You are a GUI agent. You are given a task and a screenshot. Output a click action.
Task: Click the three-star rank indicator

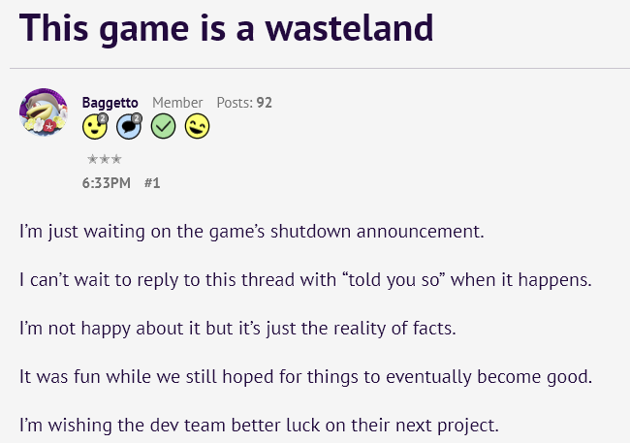point(103,159)
